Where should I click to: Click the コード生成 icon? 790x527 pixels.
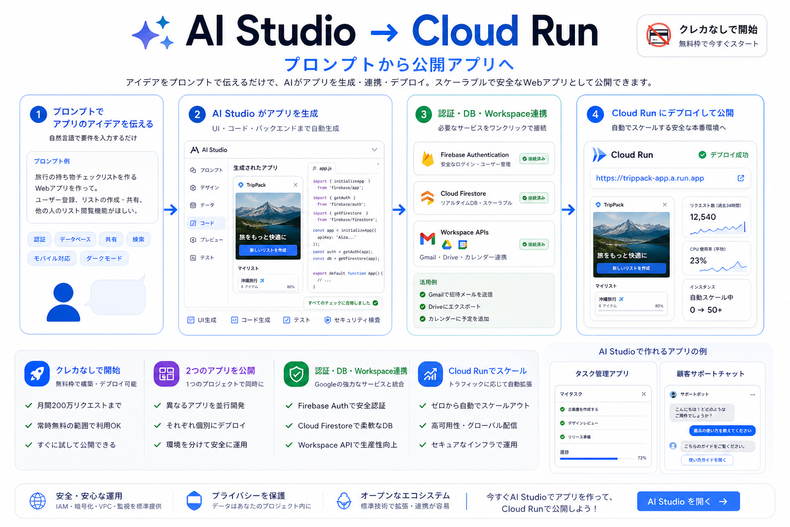pyautogui.click(x=235, y=320)
